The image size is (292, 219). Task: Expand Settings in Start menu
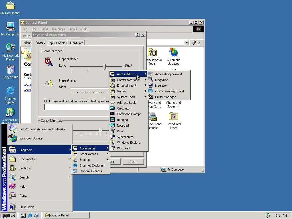coord(40,168)
